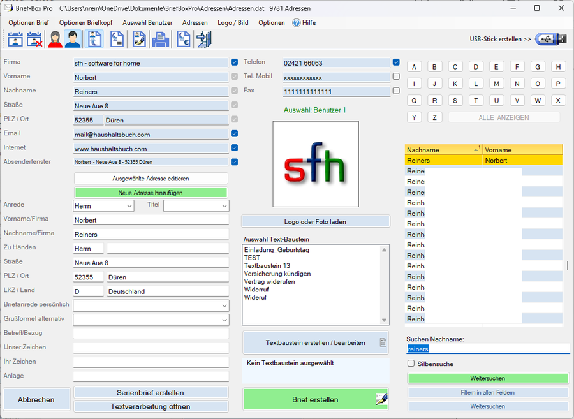Click the Suchen Nachname input field
Image resolution: width=574 pixels, height=419 pixels.
pos(488,349)
